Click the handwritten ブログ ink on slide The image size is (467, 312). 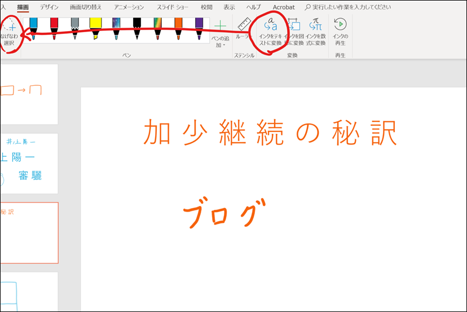(224, 213)
